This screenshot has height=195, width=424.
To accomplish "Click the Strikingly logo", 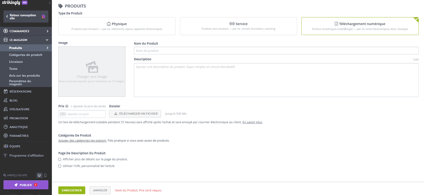I will pos(11,2).
